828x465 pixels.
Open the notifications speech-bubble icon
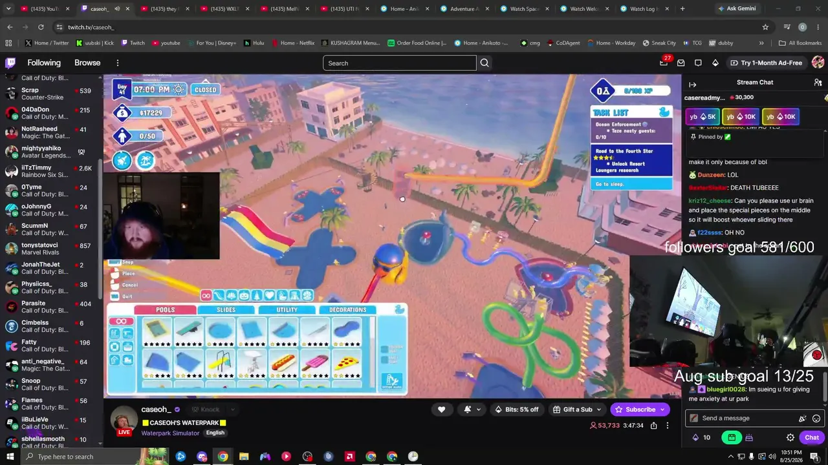pos(698,63)
